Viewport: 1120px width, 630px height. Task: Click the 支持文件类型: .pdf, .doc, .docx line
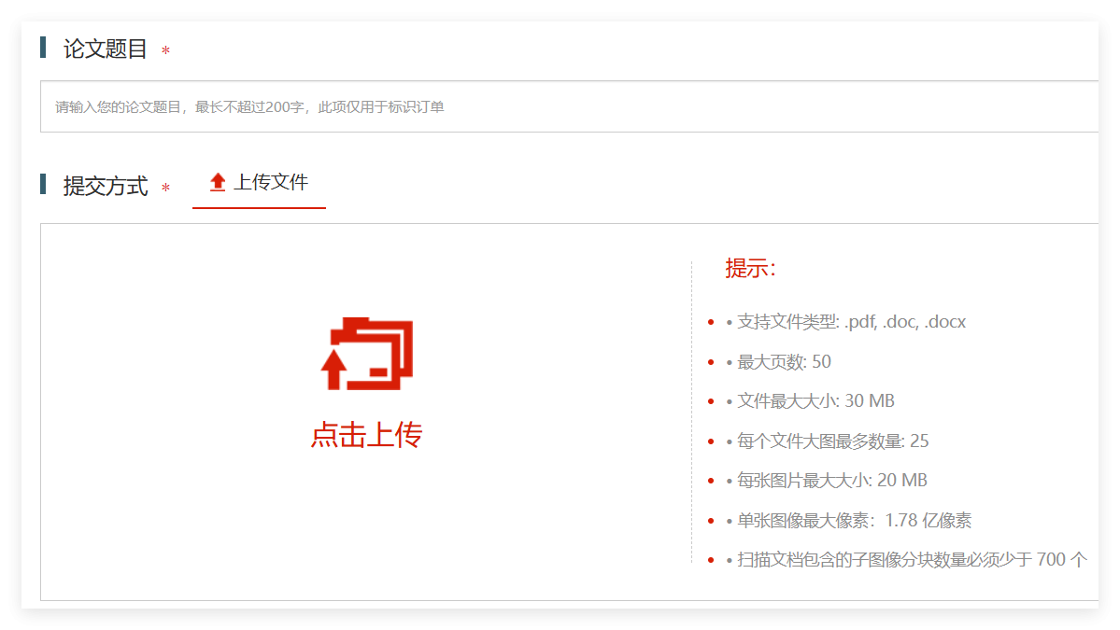(x=851, y=322)
